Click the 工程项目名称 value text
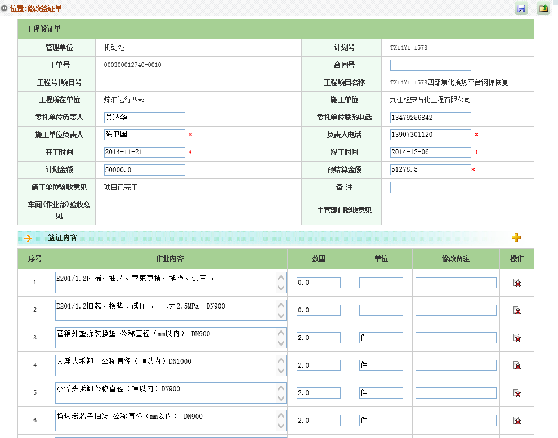This screenshot has height=438, width=558. [449, 83]
